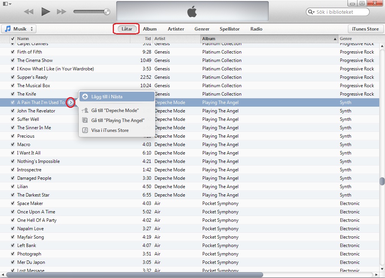
Task: Click the arrow button next to 'A Pain That I'm Used To'
Action: click(71, 102)
